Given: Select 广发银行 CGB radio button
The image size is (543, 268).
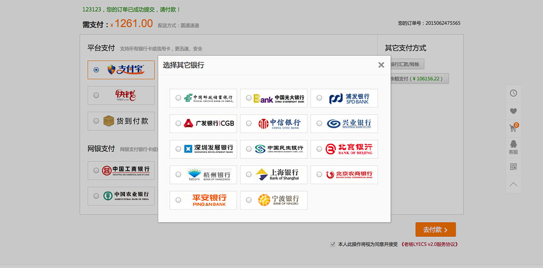Looking at the screenshot, I should 178,123.
